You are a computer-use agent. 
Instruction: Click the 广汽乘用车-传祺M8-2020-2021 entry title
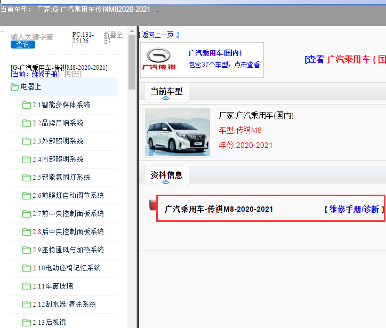[219, 209]
